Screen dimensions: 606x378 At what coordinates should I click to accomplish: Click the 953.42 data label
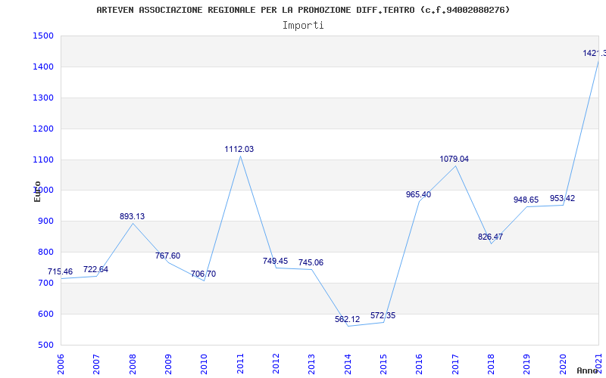click(x=562, y=198)
